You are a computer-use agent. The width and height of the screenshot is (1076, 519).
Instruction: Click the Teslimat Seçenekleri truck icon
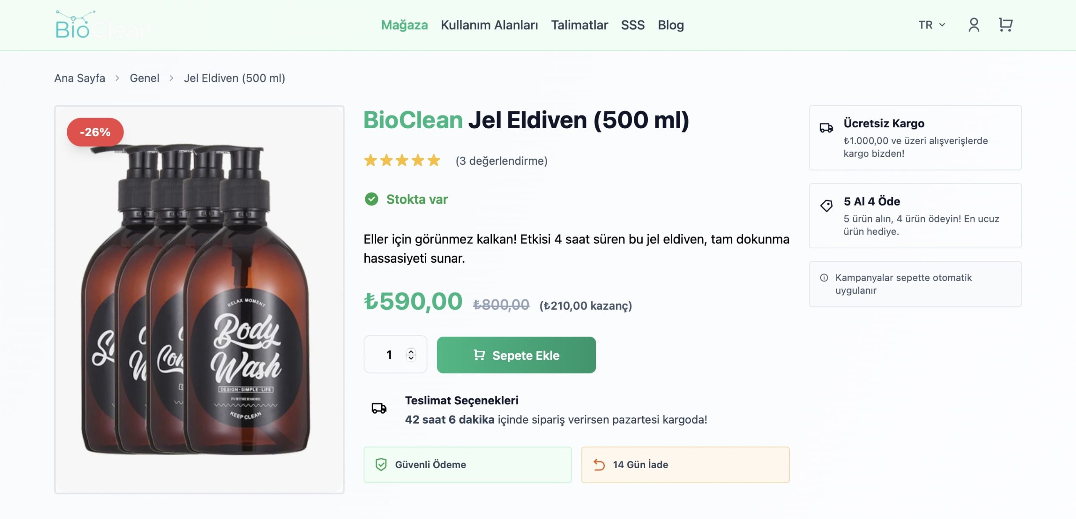point(379,408)
